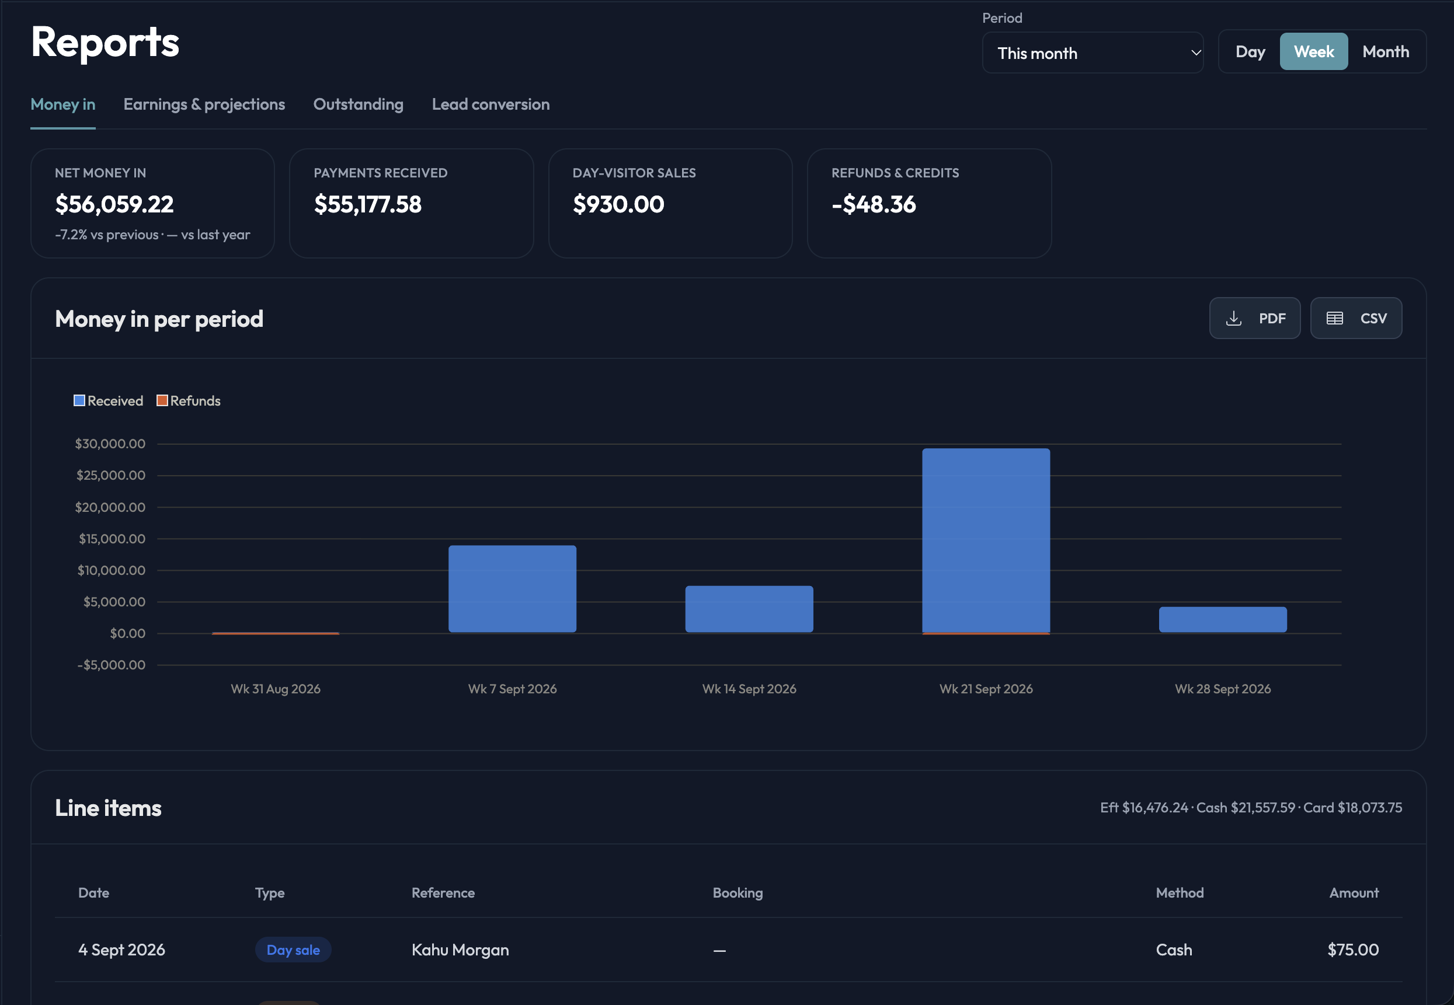Export the report as CSV

[1356, 318]
